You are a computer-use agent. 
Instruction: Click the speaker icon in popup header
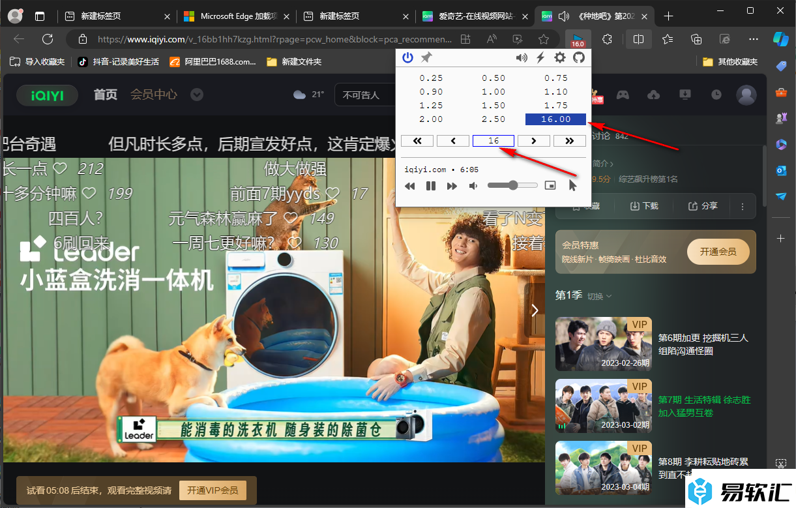(522, 58)
